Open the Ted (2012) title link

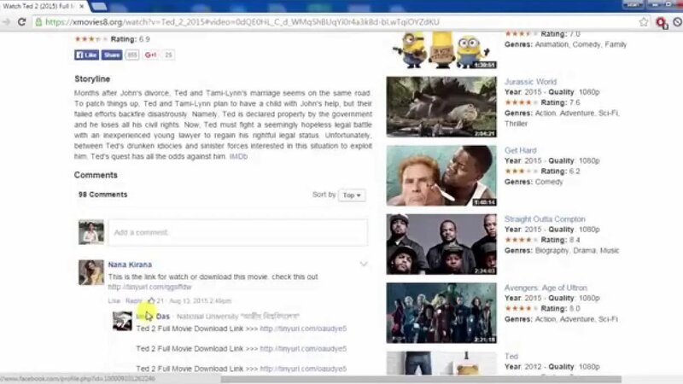(511, 356)
